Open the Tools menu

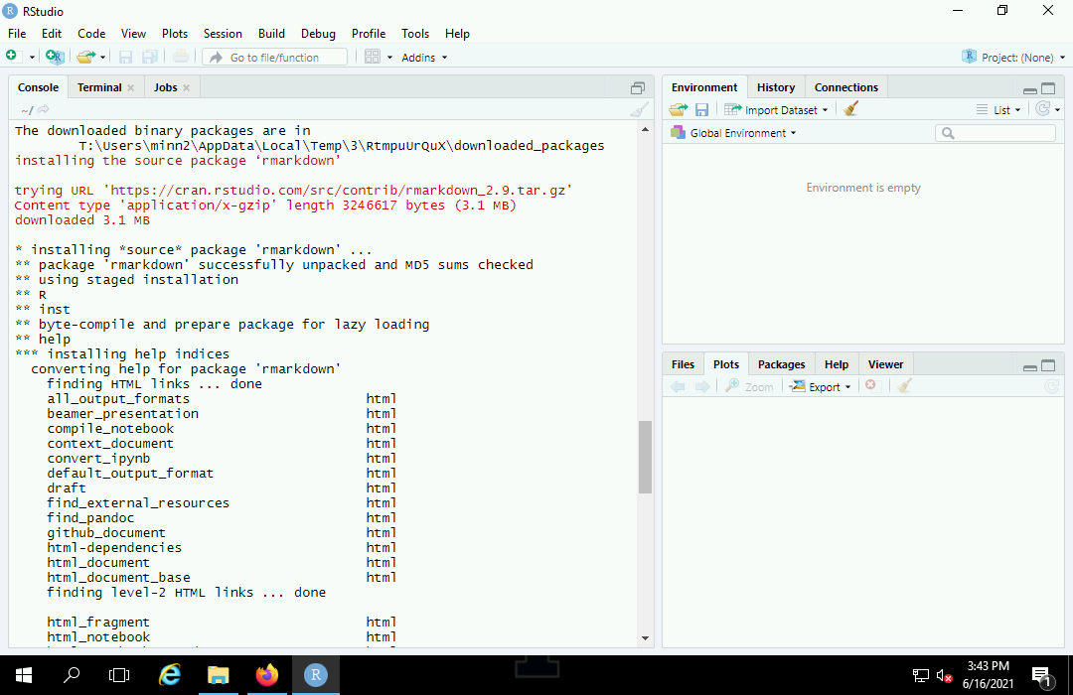tap(414, 34)
